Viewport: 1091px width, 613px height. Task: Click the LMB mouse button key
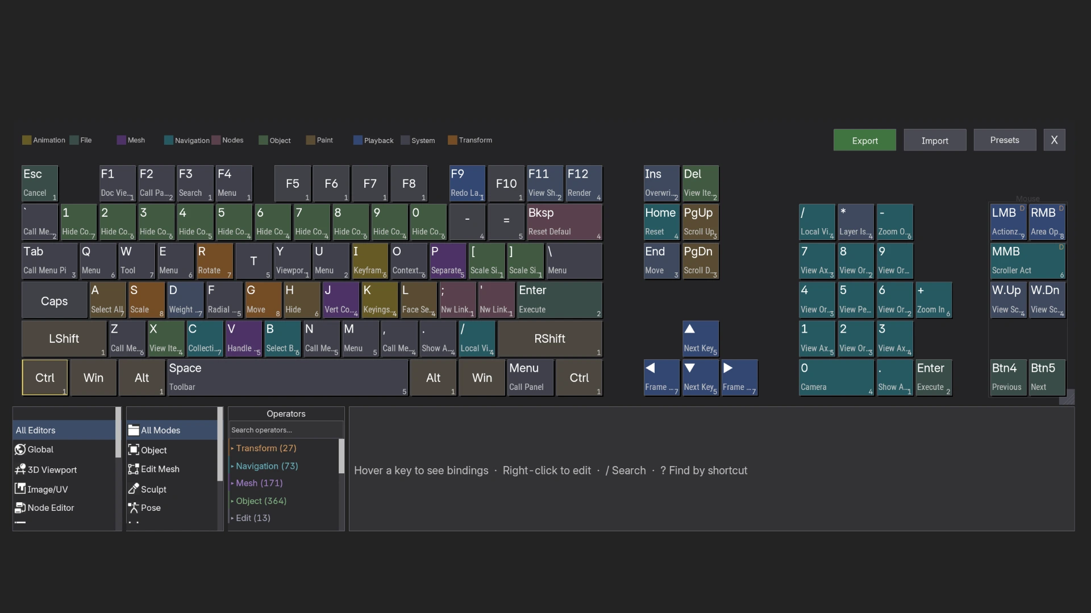[1008, 222]
